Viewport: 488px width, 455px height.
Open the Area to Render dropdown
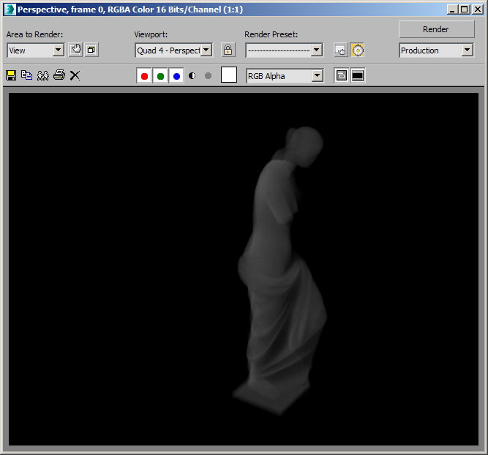pyautogui.click(x=35, y=50)
